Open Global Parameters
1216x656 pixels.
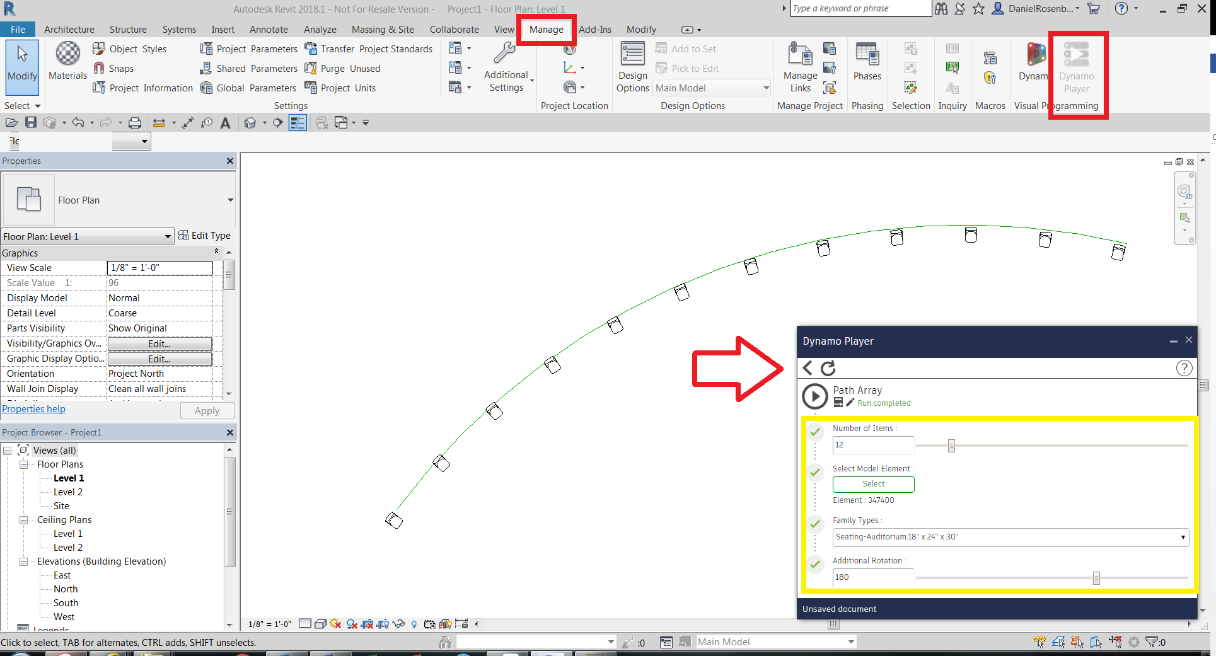248,88
